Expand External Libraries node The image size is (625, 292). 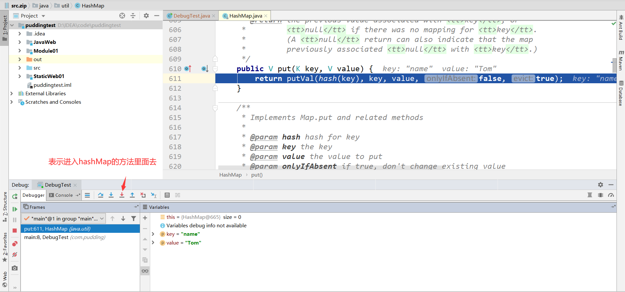click(x=12, y=93)
